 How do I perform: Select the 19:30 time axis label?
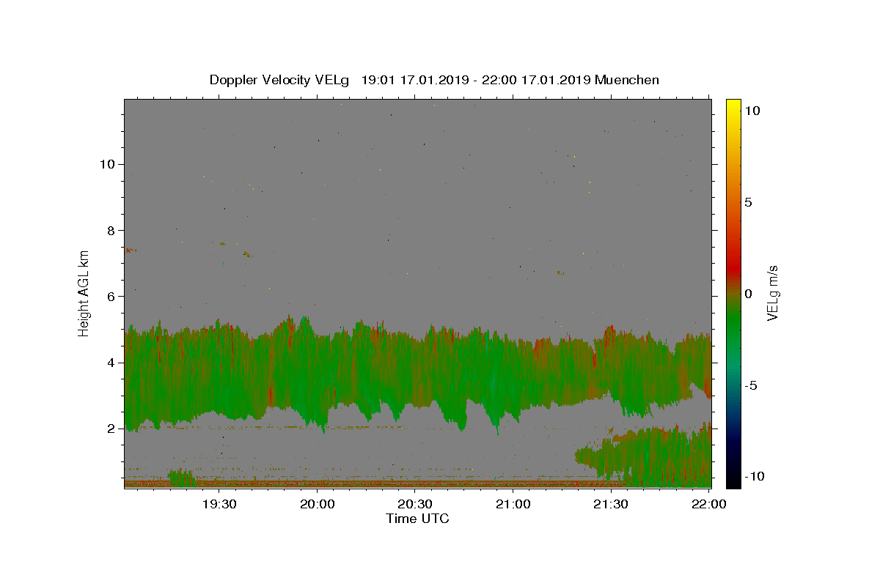click(x=219, y=504)
